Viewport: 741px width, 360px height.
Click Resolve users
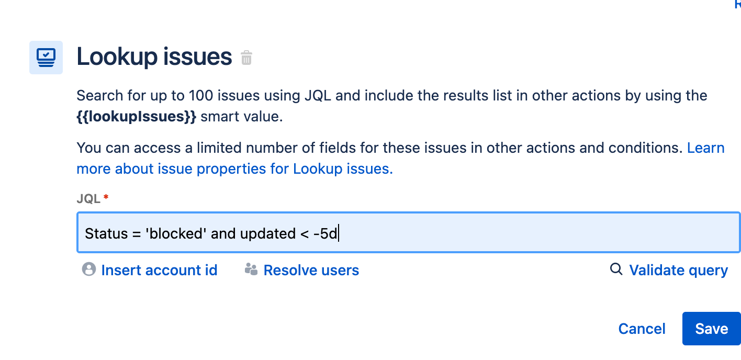[311, 270]
